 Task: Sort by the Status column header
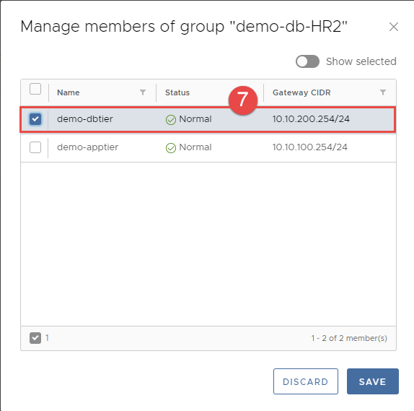(177, 92)
